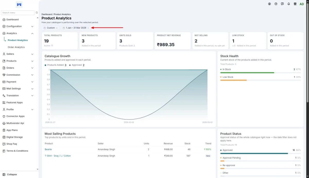Click the Orders icon in sidebar

(4, 68)
